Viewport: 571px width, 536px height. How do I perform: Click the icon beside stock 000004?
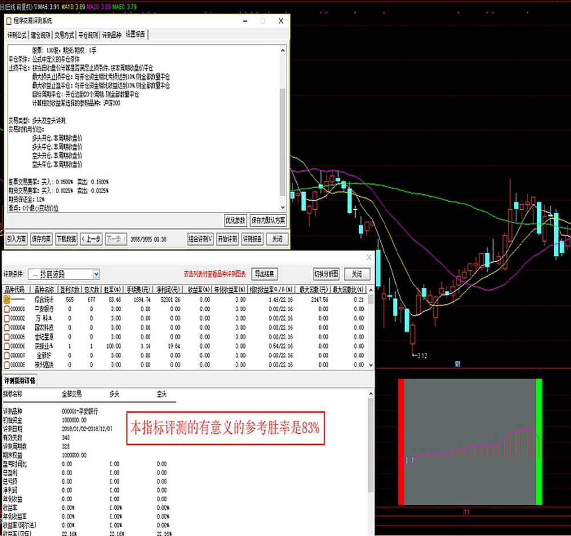(x=7, y=327)
